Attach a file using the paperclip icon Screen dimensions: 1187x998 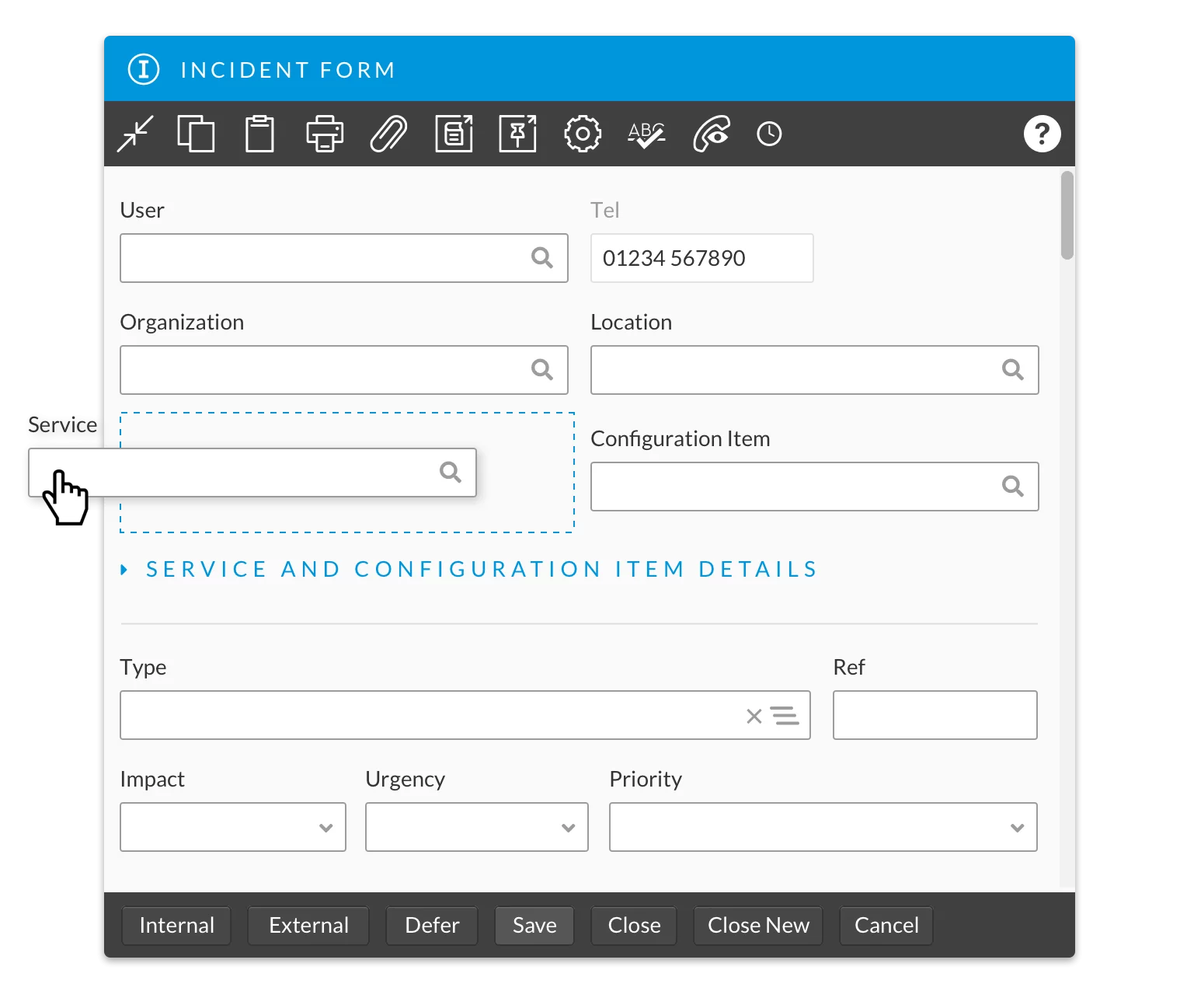click(x=388, y=134)
